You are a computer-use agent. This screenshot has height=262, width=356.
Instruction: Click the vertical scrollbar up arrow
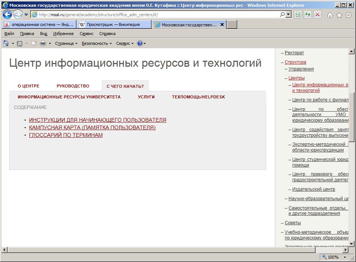tap(351, 52)
